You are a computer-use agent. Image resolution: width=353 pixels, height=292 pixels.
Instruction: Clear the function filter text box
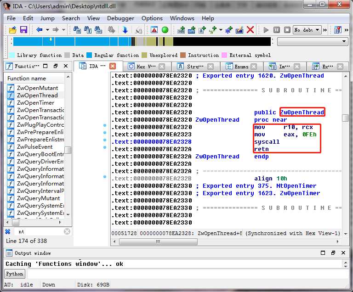[x=67, y=231]
